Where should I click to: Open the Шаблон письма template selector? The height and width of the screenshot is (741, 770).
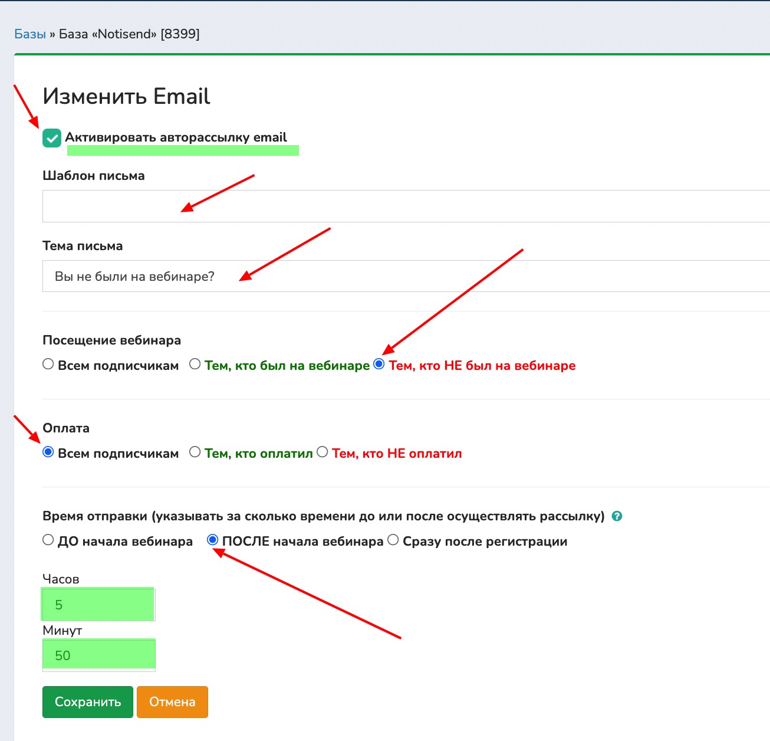point(406,206)
